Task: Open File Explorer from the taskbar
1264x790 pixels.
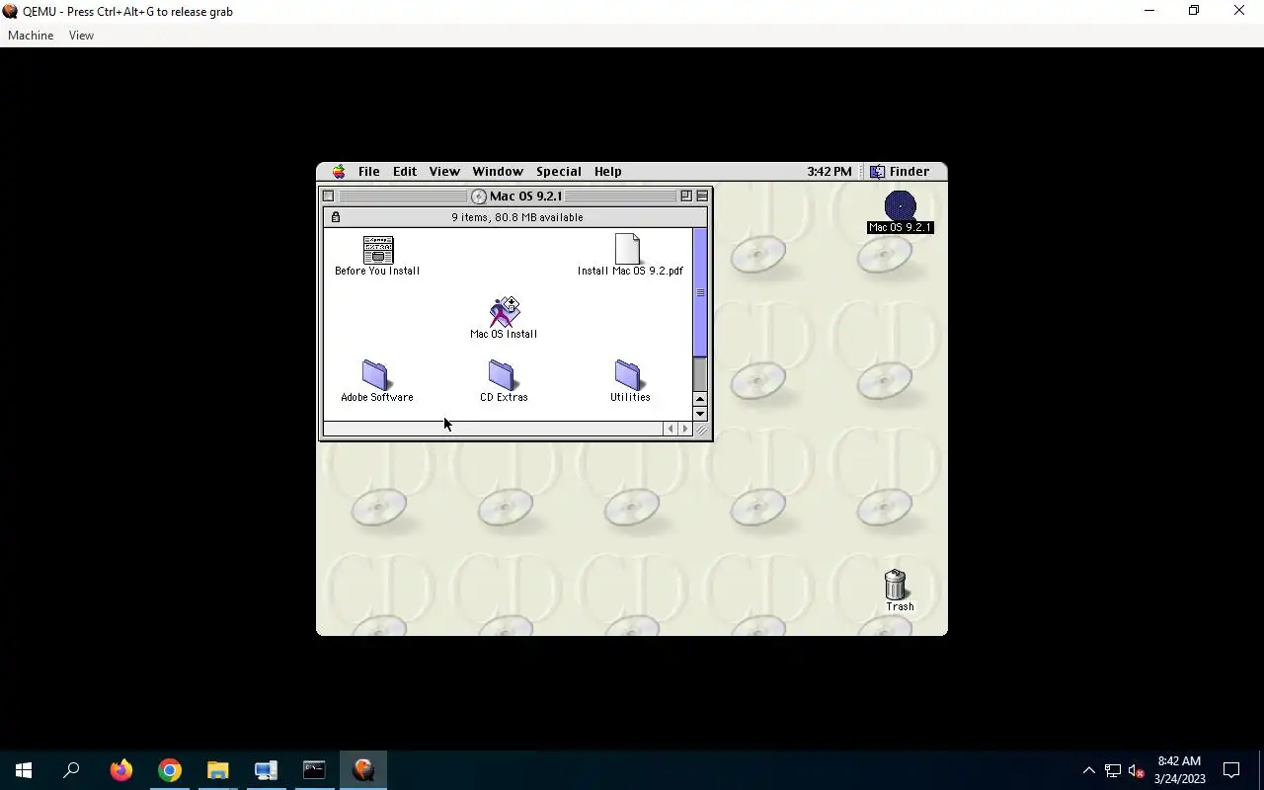Action: click(217, 770)
